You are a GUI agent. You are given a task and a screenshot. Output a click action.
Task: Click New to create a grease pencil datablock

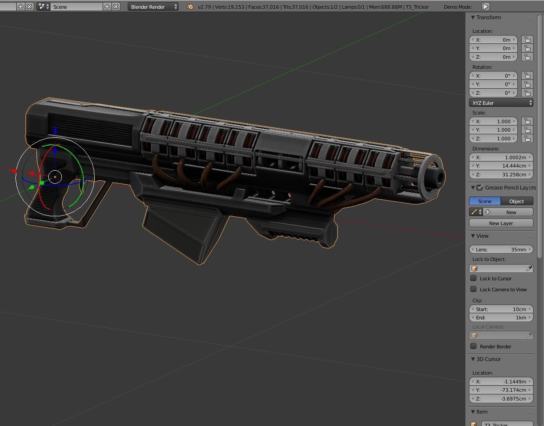(511, 212)
